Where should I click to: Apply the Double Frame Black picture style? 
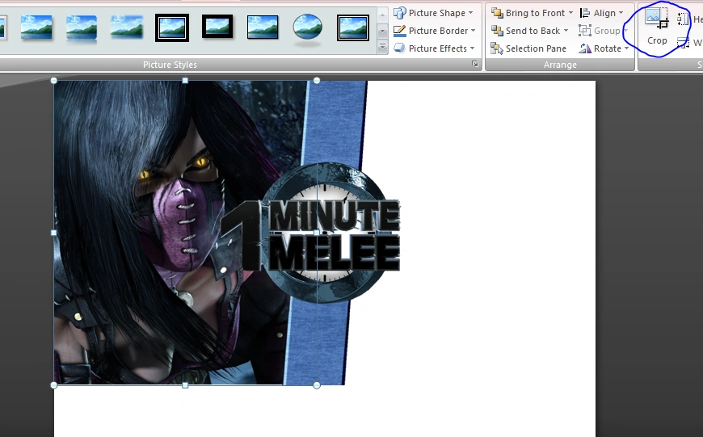(172, 27)
